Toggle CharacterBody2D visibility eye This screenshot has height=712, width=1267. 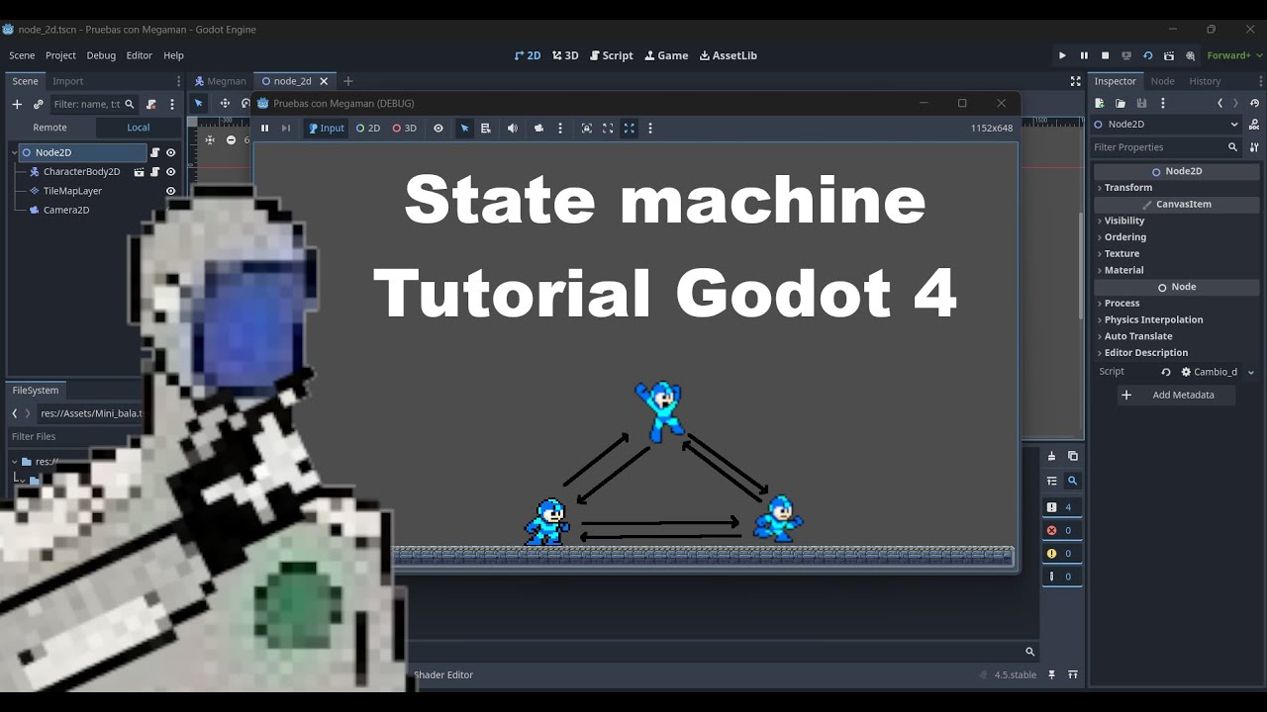(x=170, y=171)
